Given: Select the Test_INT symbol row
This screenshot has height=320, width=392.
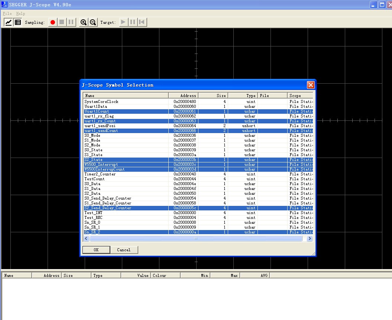Looking at the screenshot, I should click(198, 213).
